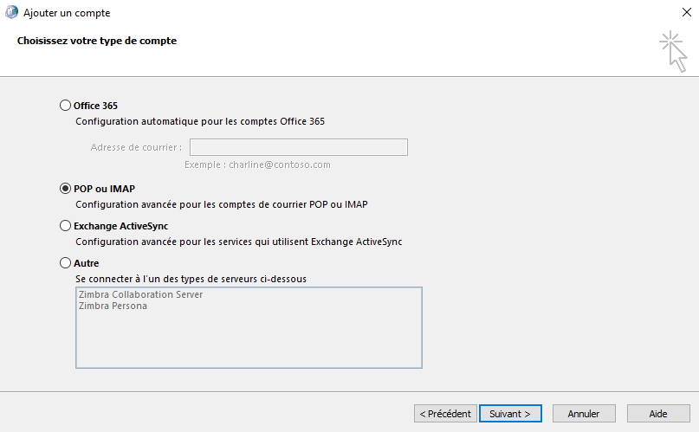Pick the Autre radio option
Screen dimensions: 699x432
pyautogui.click(x=65, y=263)
